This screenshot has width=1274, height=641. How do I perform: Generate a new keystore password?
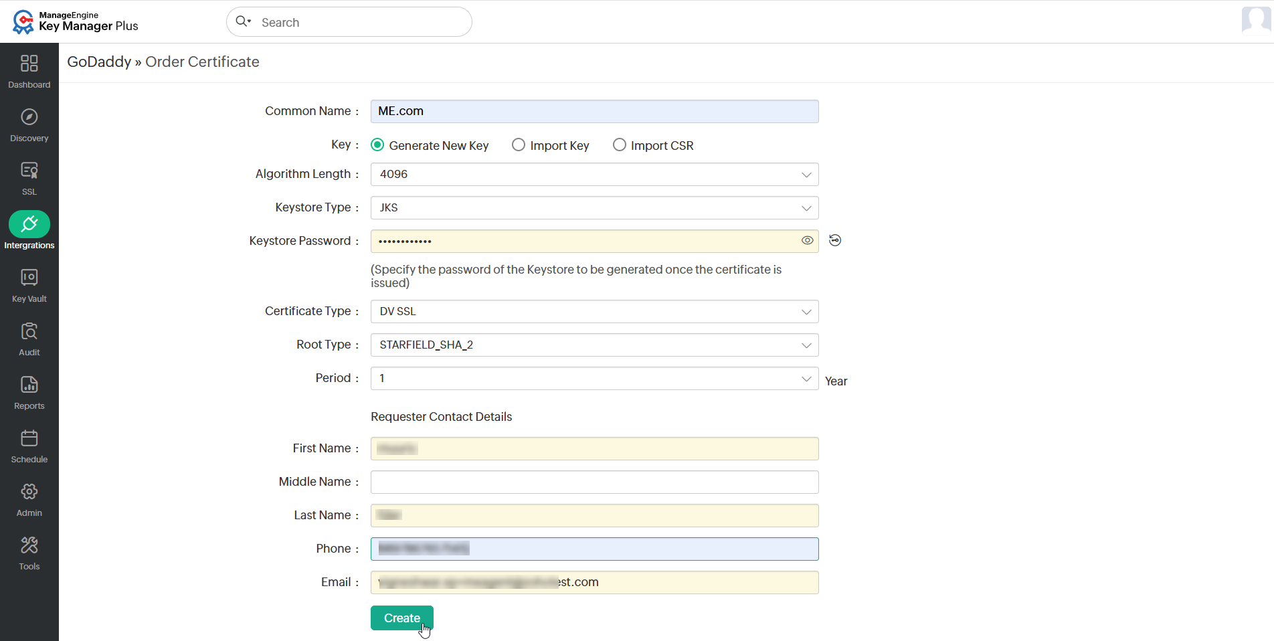coord(835,240)
